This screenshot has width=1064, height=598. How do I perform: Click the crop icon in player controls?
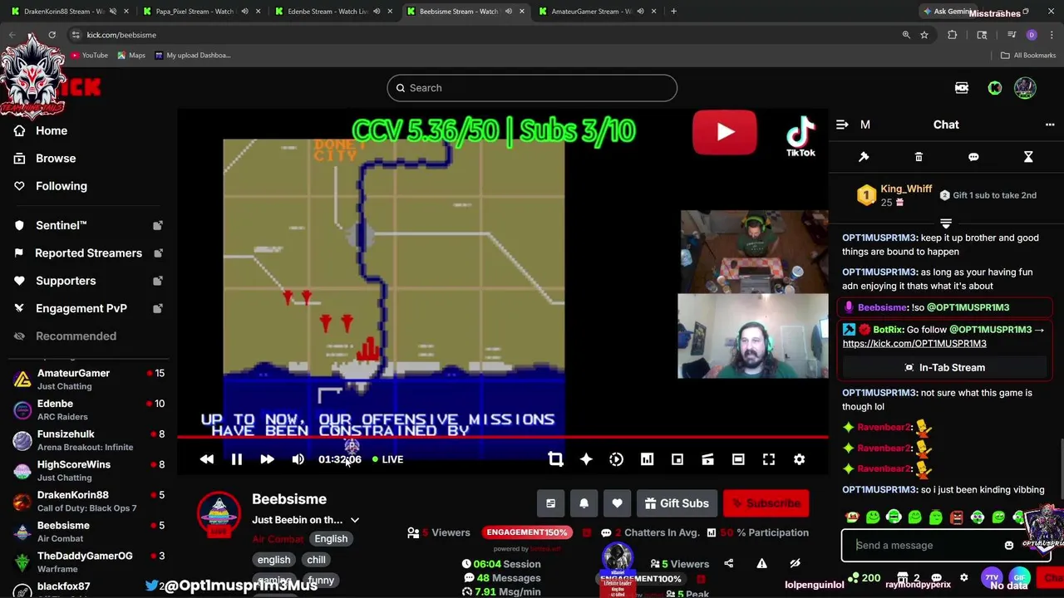pos(555,459)
